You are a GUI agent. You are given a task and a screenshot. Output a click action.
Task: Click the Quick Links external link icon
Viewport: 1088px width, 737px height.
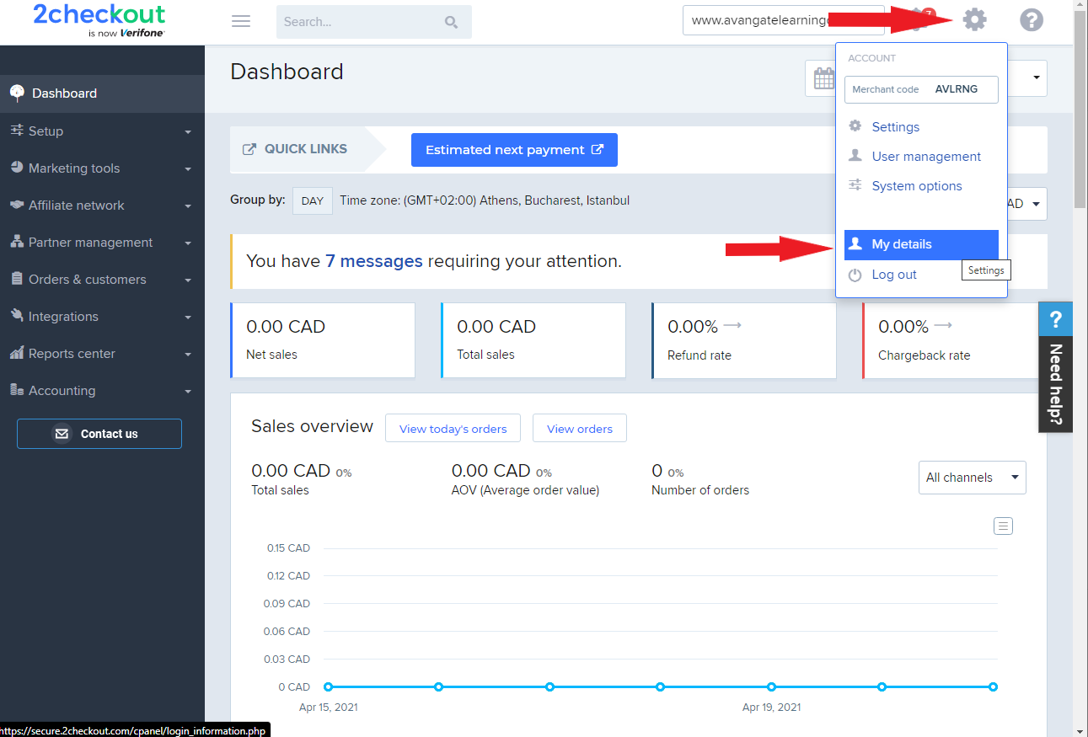[249, 149]
